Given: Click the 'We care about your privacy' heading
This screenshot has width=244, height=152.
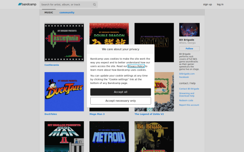Looking at the screenshot, I should (x=121, y=49).
